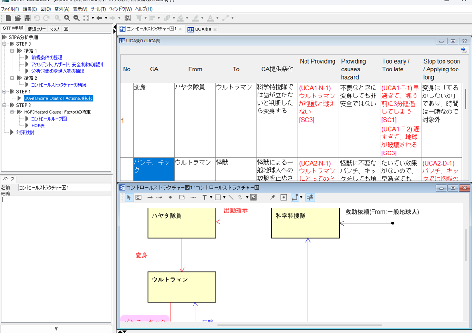Zoom in on the diagram
Viewport: 472px width, 333px height.
pos(67,18)
